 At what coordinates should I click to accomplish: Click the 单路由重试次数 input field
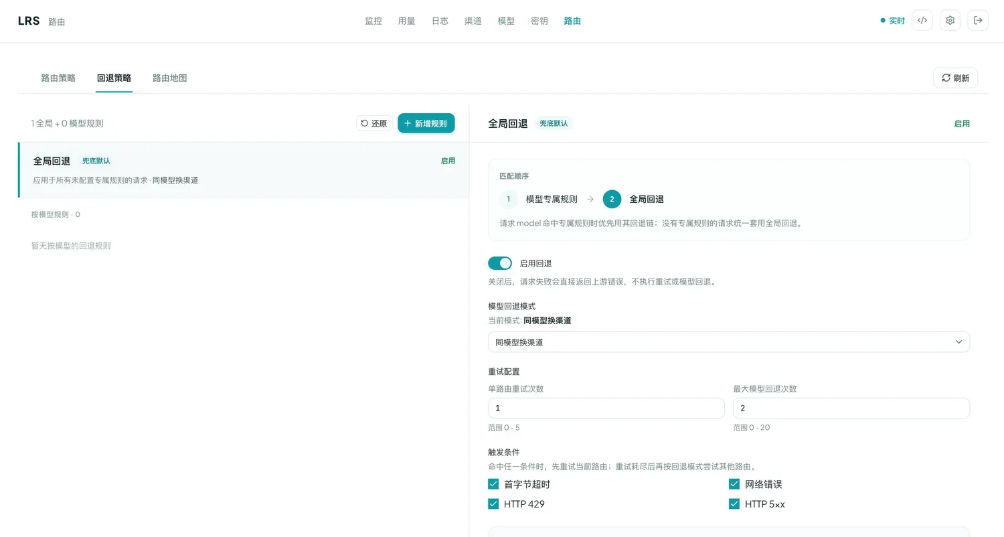pyautogui.click(x=606, y=408)
